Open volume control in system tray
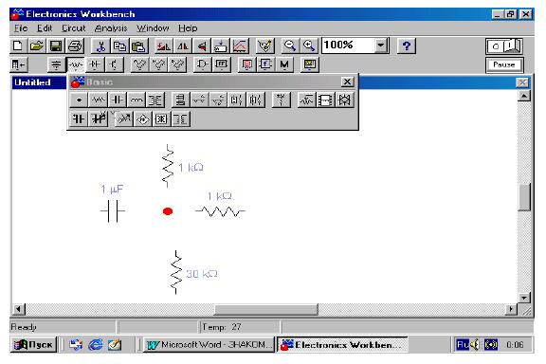This screenshot has height=364, width=546. (x=475, y=345)
